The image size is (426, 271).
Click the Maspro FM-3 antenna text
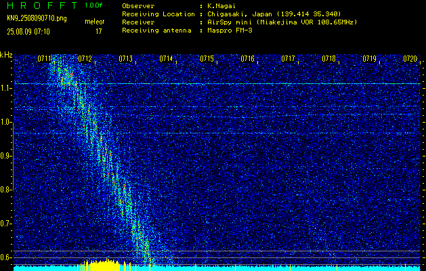tap(230, 30)
